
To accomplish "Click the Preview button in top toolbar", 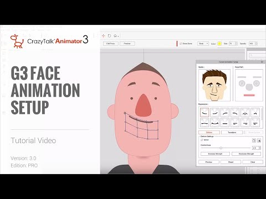I will pyautogui.click(x=127, y=44).
